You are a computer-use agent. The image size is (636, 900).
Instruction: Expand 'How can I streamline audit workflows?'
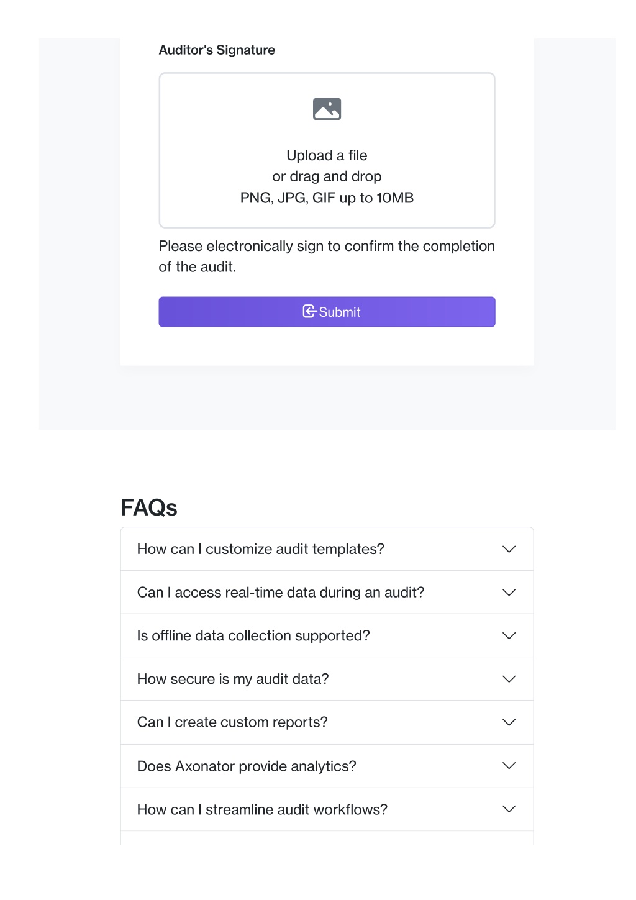(327, 809)
